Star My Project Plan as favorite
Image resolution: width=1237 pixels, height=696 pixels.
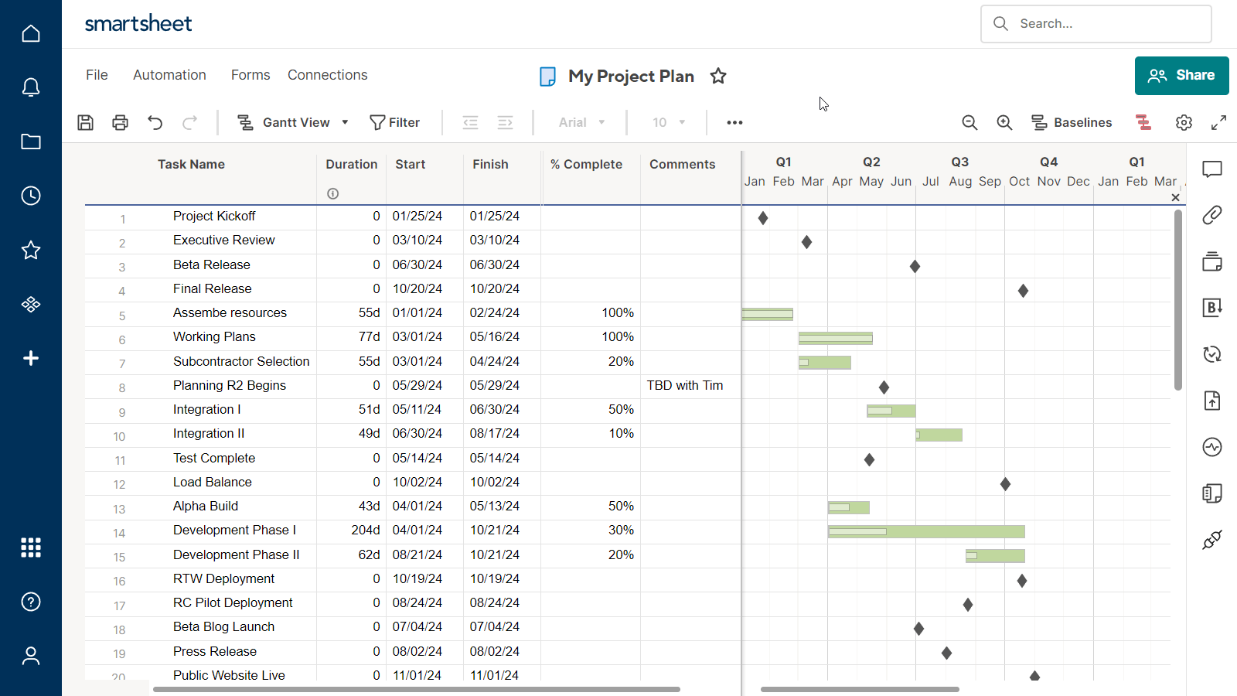pos(718,76)
